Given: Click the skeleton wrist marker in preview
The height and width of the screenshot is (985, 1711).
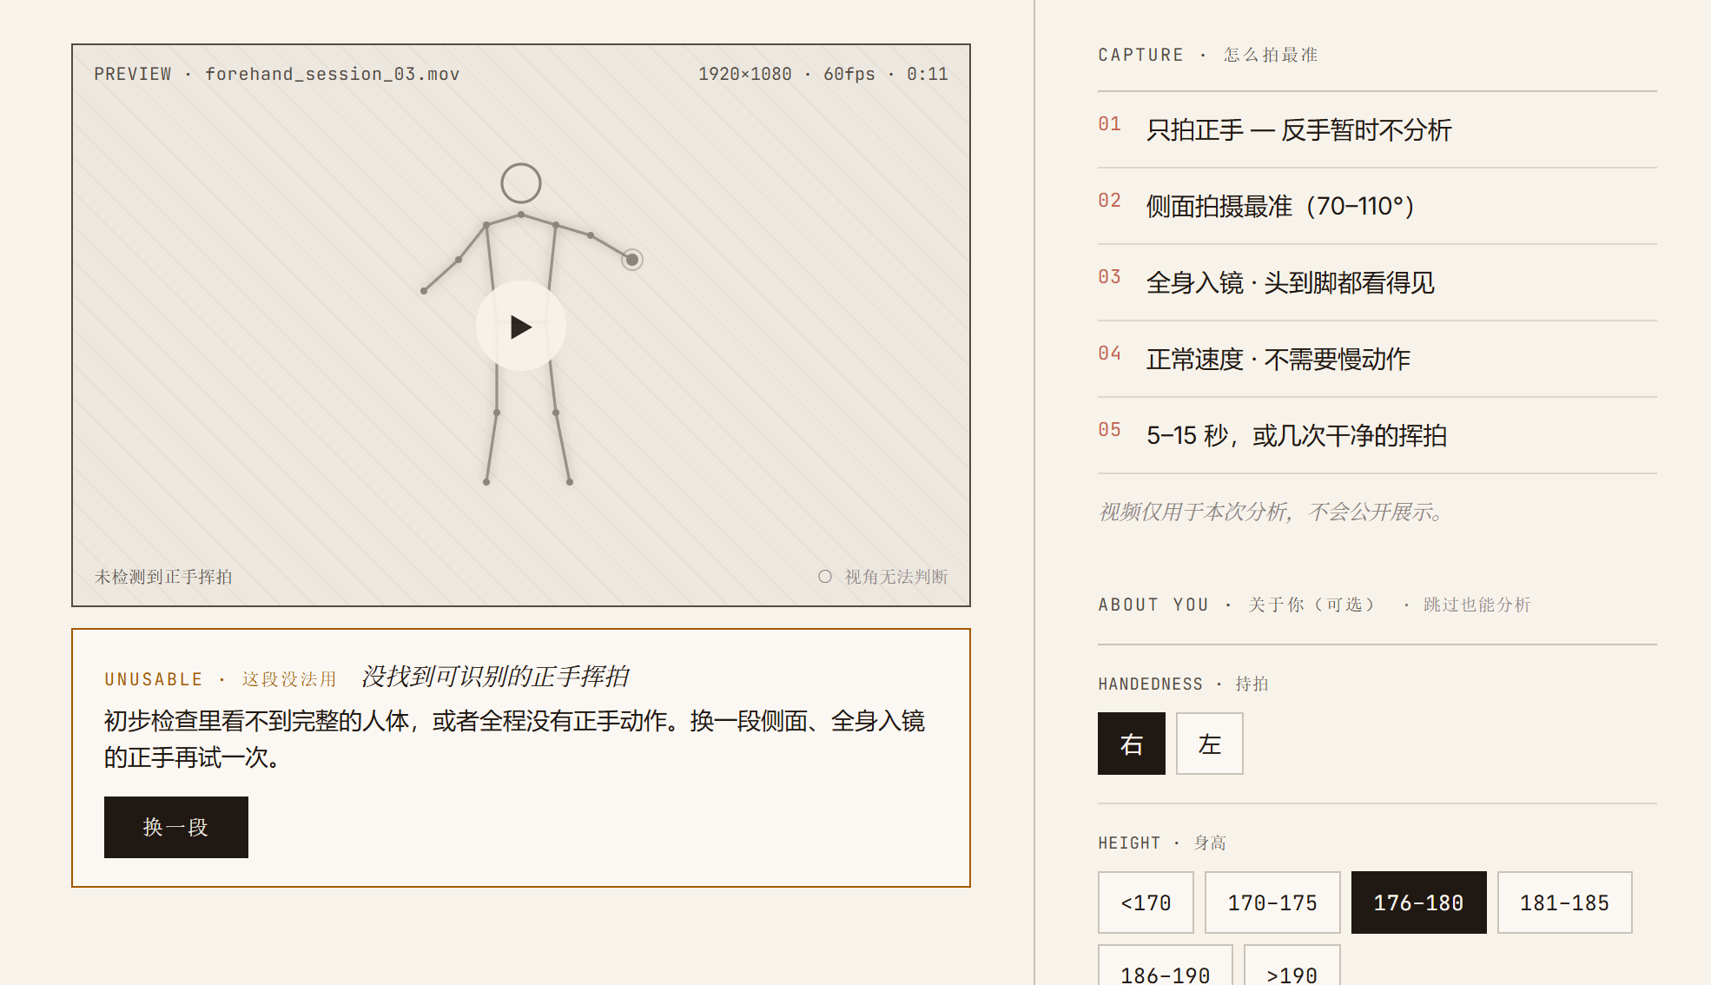Looking at the screenshot, I should tap(632, 260).
